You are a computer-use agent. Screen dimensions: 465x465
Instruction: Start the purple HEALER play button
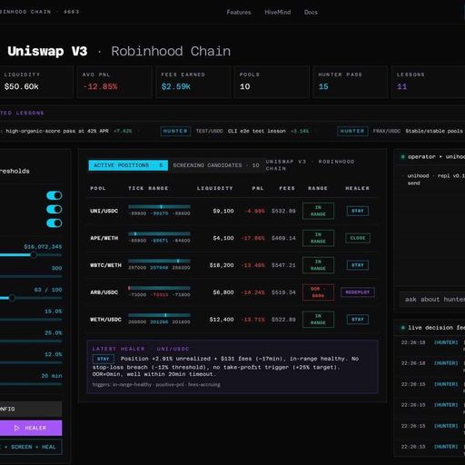tap(30, 428)
